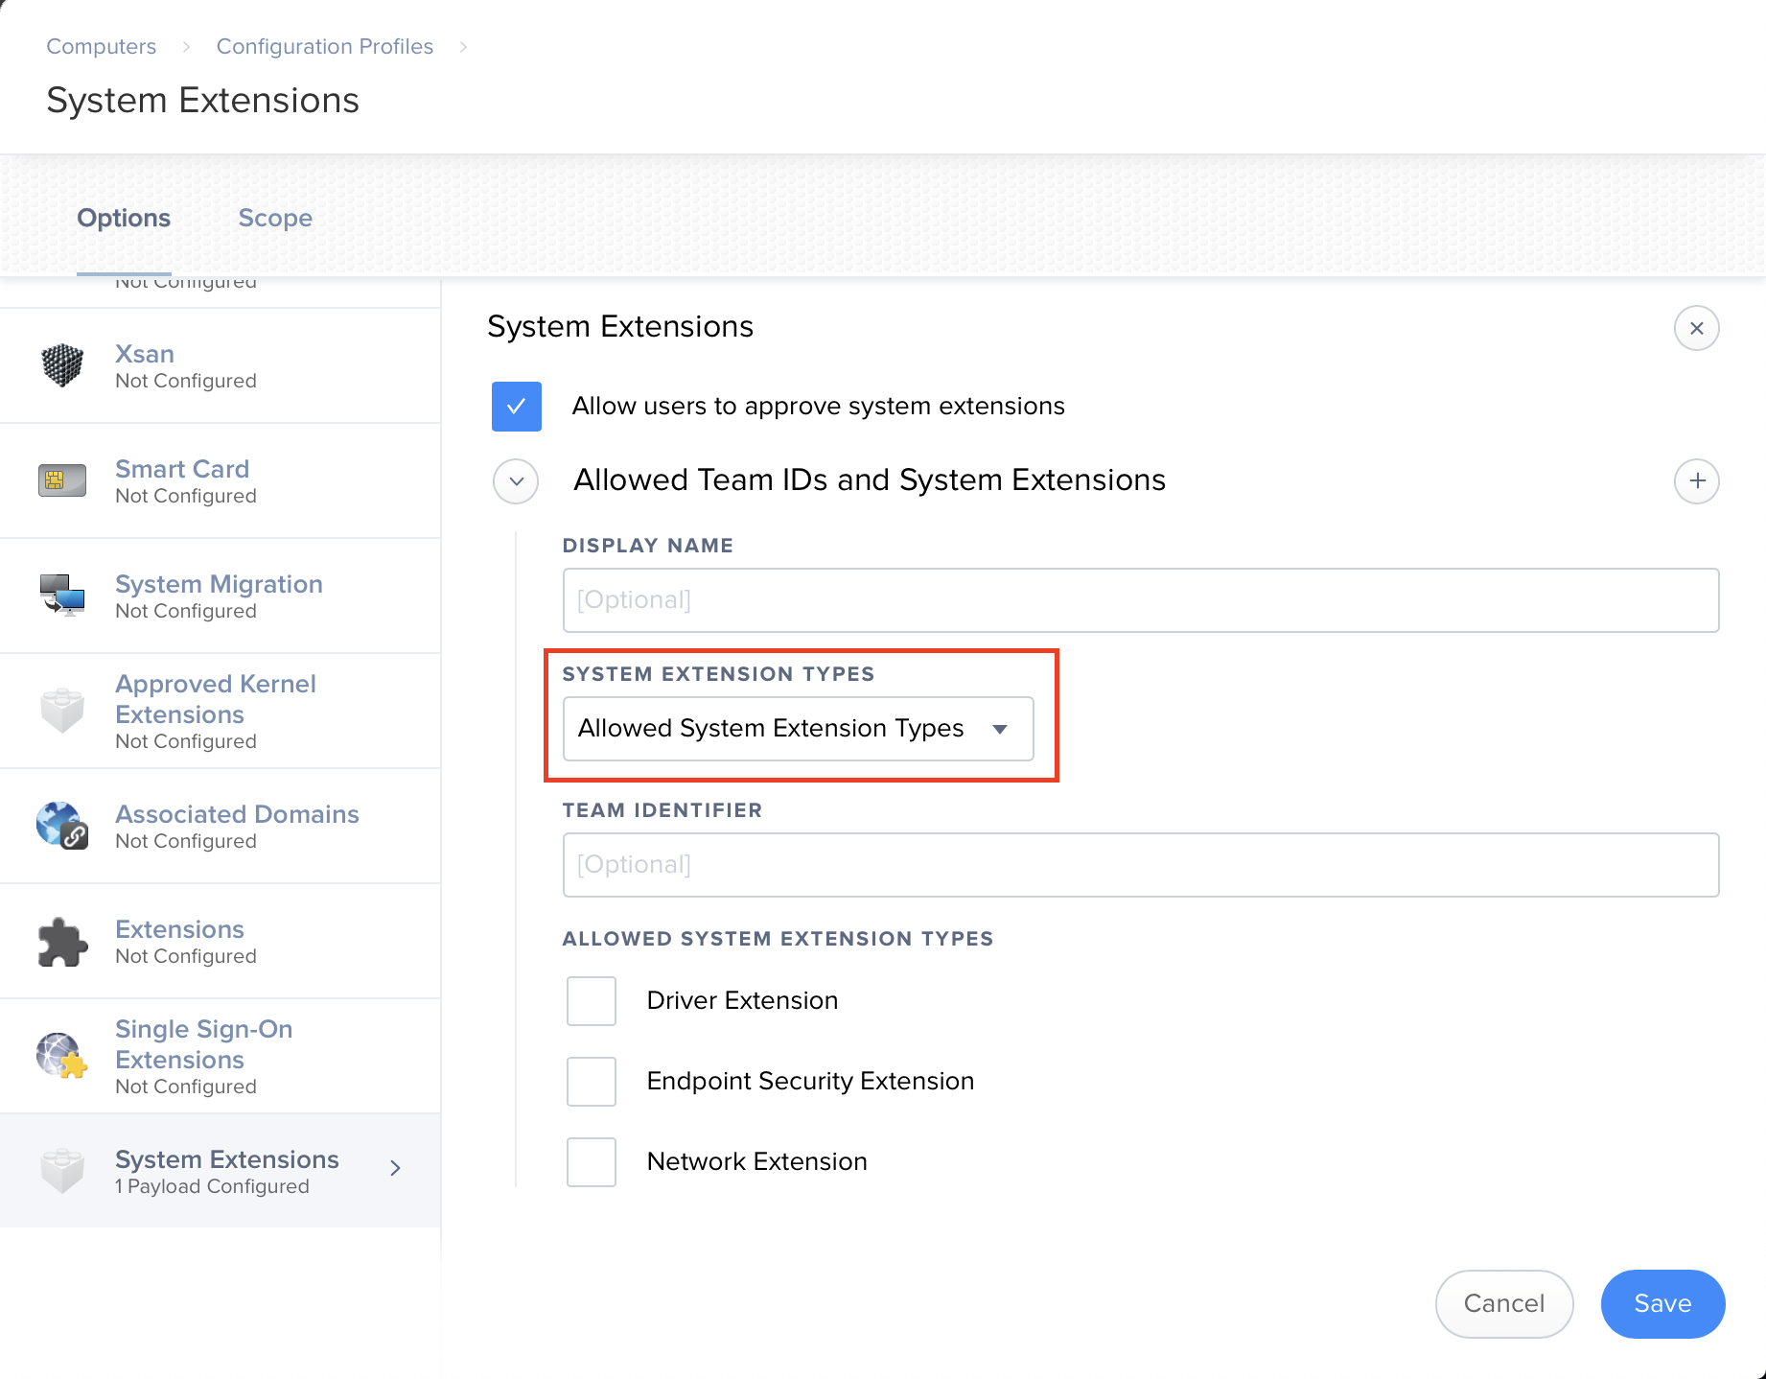Viewport: 1766px width, 1379px height.
Task: Enable the Driver Extension checkbox
Action: point(592,1001)
